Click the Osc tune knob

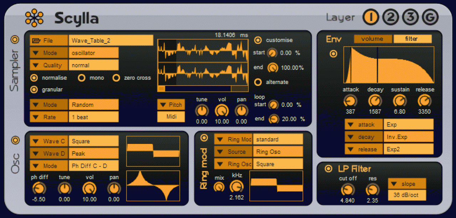coord(64,188)
